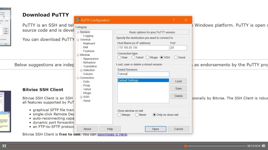This screenshot has width=268, height=150.
Task: Click the Saved Sessions name field
Action: (143, 74)
